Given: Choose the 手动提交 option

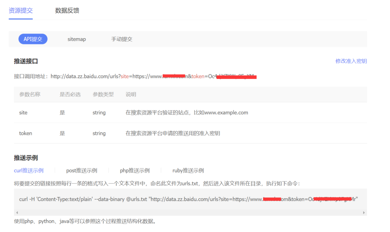Looking at the screenshot, I should pos(121,39).
